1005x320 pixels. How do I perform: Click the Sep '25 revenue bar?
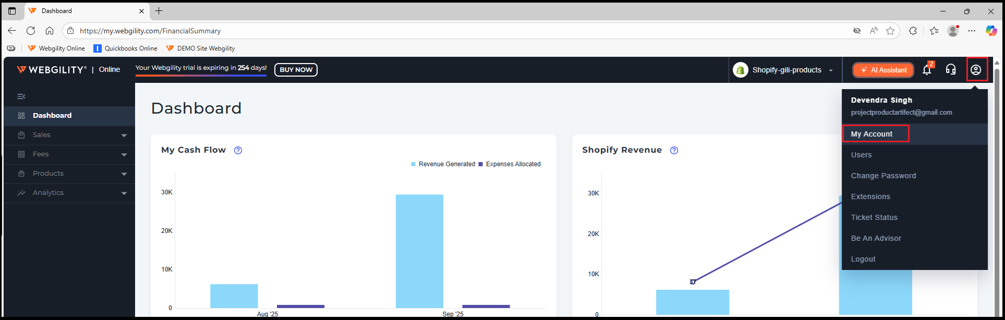(419, 250)
